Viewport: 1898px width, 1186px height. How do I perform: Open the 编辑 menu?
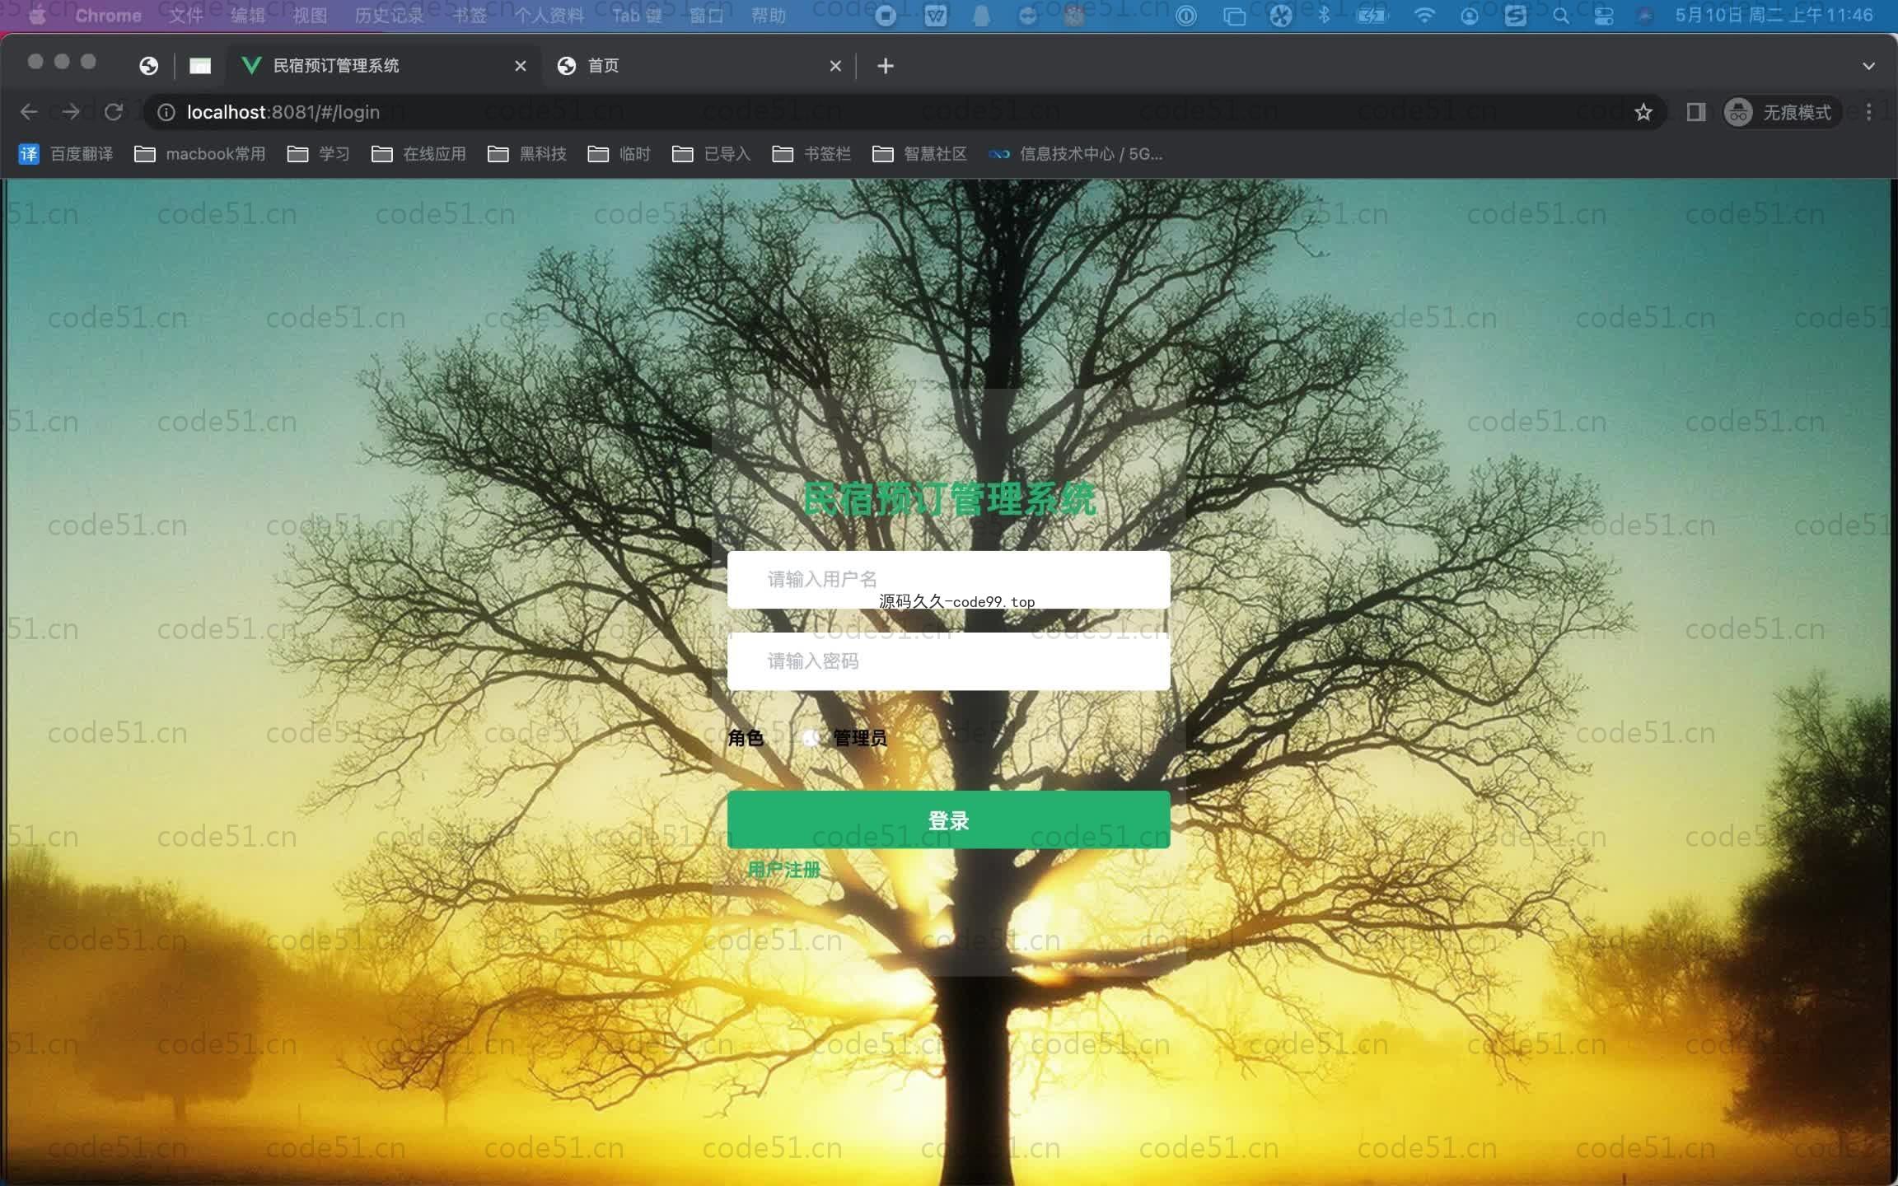pyautogui.click(x=248, y=16)
